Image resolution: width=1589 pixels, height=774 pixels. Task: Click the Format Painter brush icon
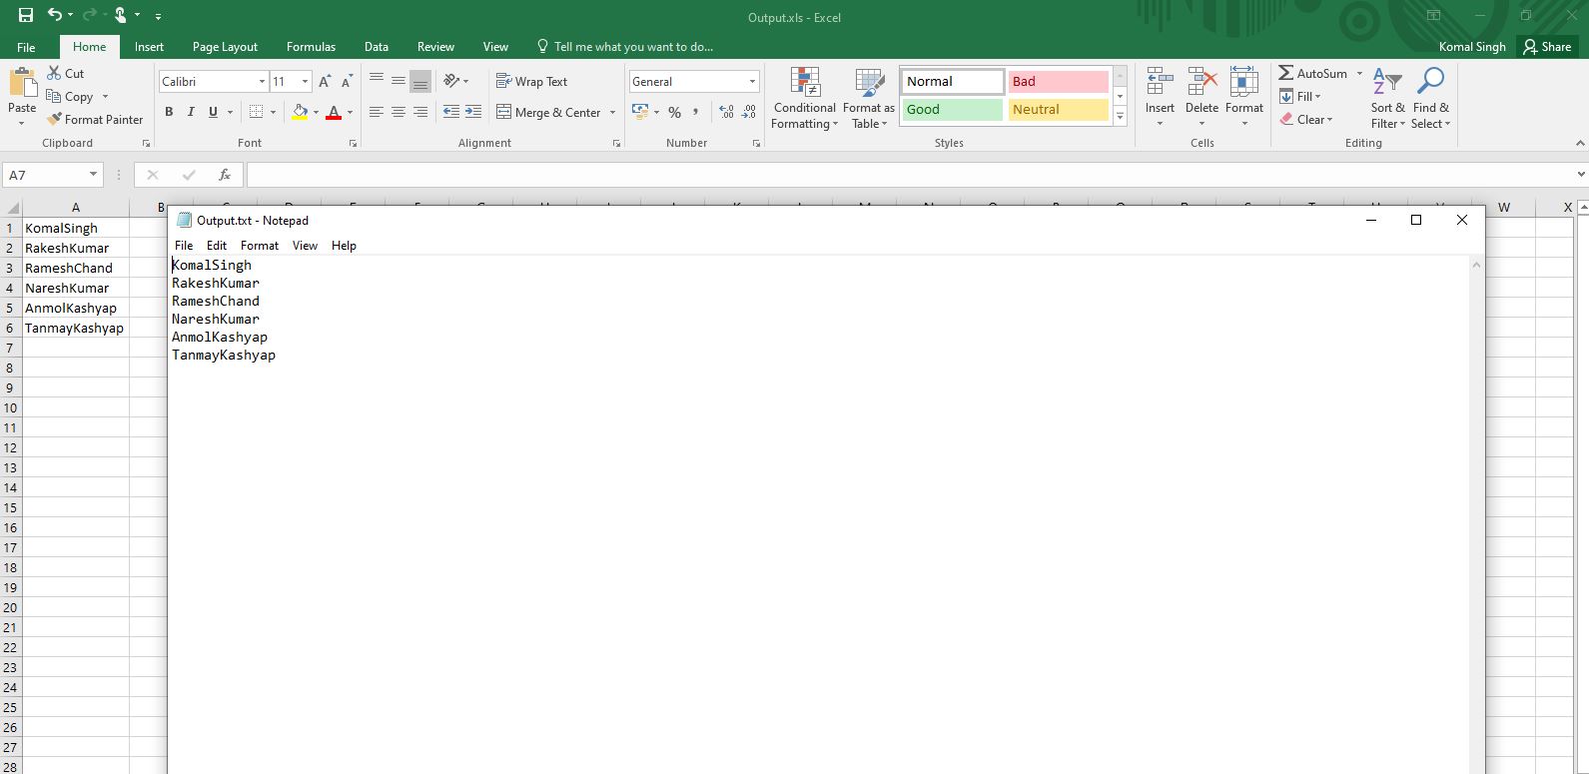point(54,120)
